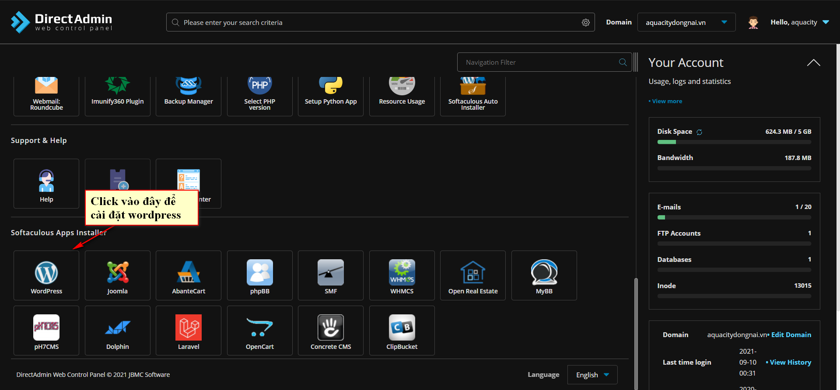Click the DirectAdmin copyright footer text
The height and width of the screenshot is (390, 840).
pyautogui.click(x=93, y=375)
